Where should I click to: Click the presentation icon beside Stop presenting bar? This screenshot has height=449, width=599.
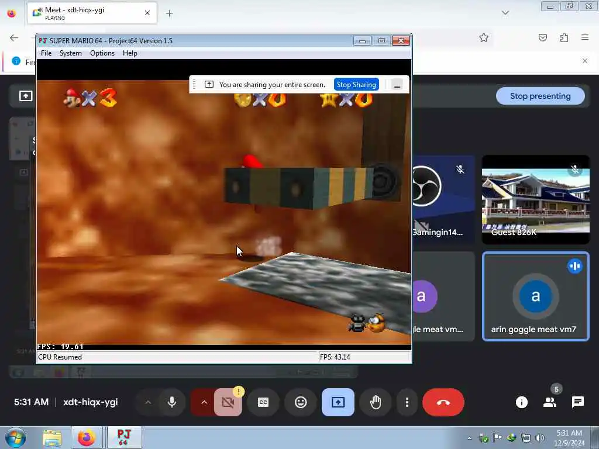[x=26, y=96]
